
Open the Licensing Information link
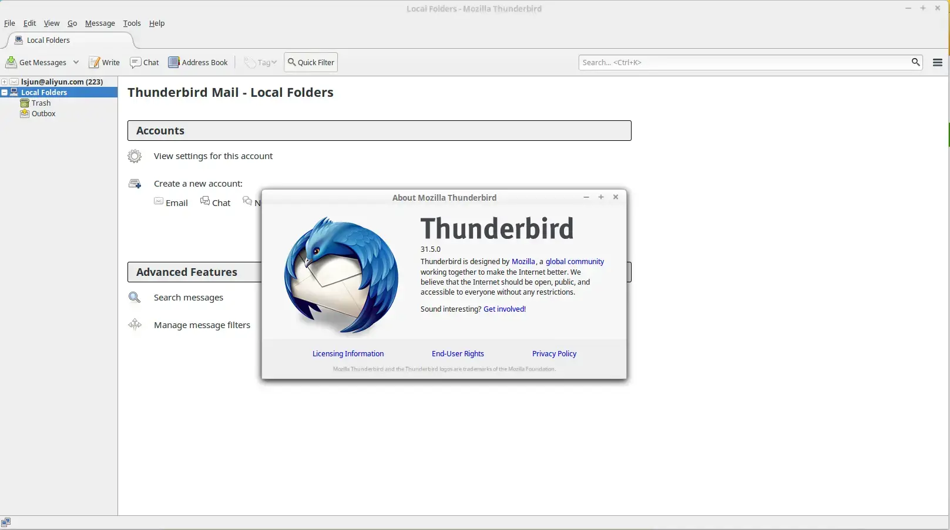coord(348,353)
